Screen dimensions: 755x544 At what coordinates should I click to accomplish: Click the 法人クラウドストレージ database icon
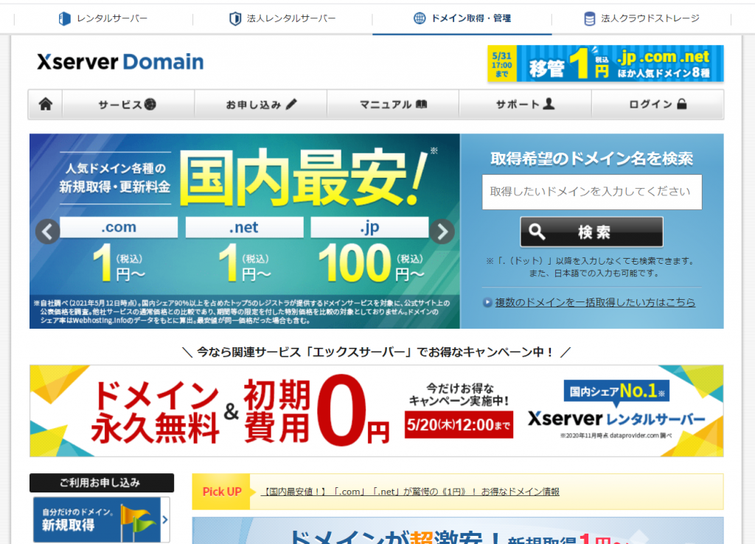[x=589, y=18]
